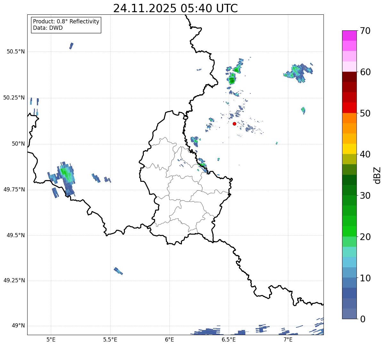Click the '50.25°N' latitude label

tap(14, 98)
